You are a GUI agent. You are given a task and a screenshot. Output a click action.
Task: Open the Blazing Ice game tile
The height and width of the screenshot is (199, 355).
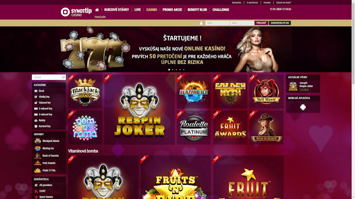pyautogui.click(x=194, y=92)
